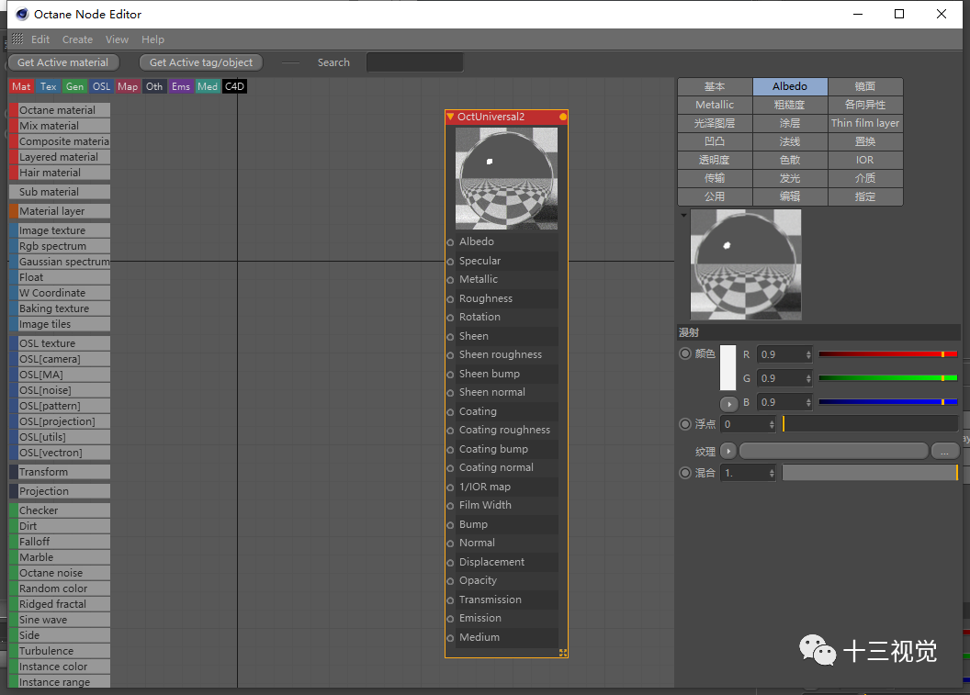The height and width of the screenshot is (695, 970).
Task: Toggle the Oth node filter
Action: (x=154, y=86)
